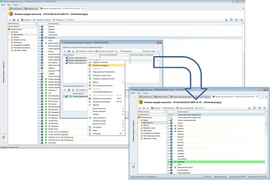
Task: Click 'Обновить' at the bottom of context menu
Action: (x=97, y=133)
